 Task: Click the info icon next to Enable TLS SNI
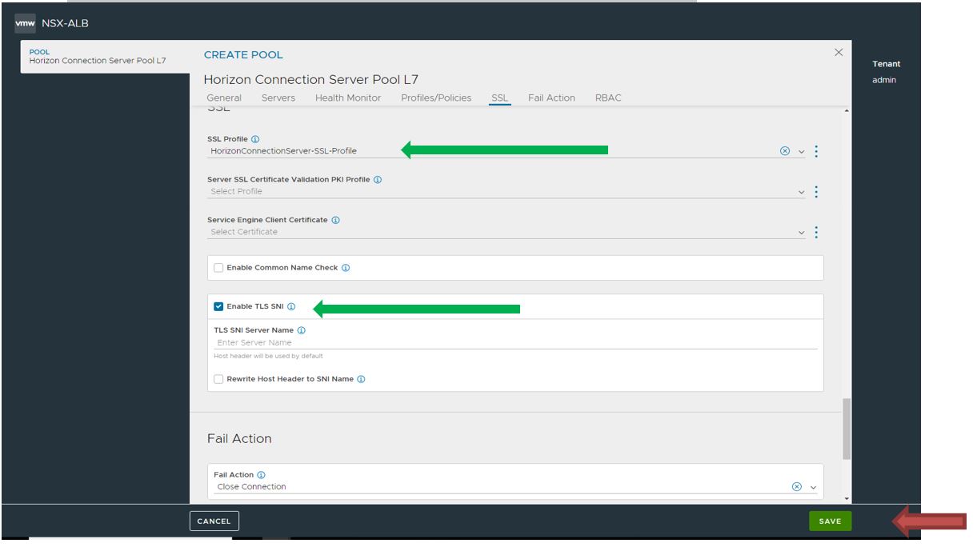click(x=291, y=306)
